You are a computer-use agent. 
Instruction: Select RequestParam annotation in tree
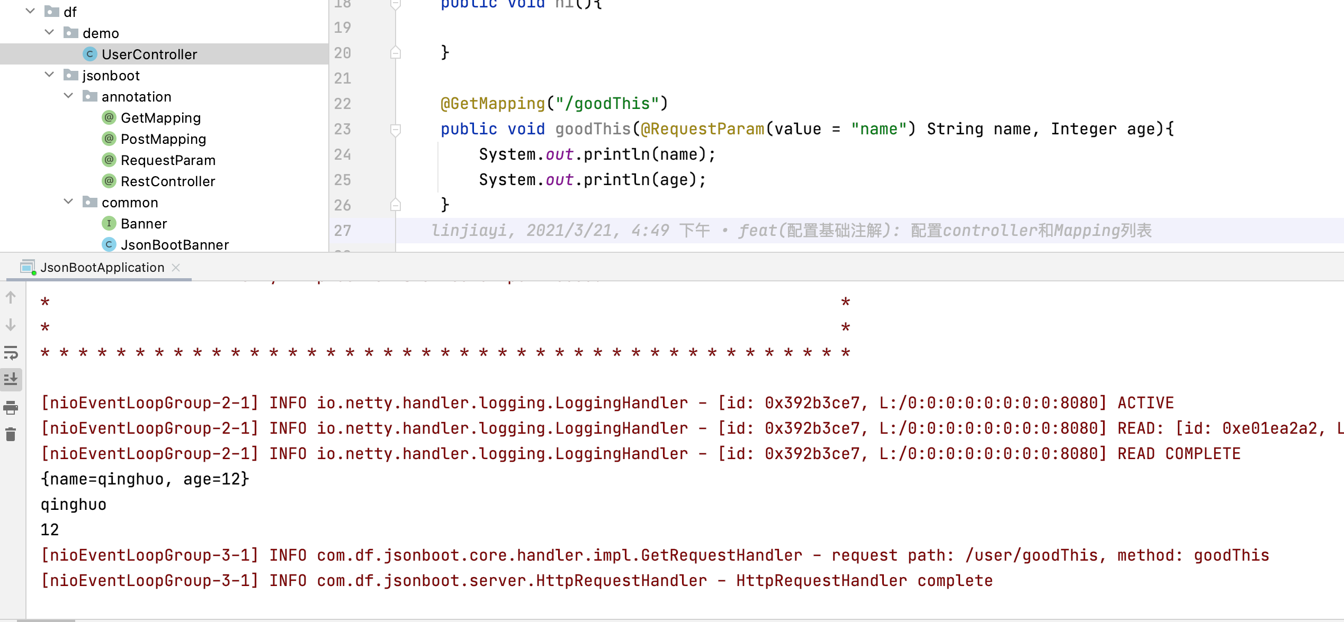coord(168,160)
